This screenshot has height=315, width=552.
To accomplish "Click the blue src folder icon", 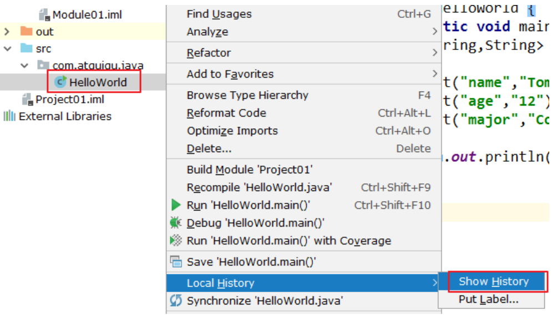I will point(27,48).
